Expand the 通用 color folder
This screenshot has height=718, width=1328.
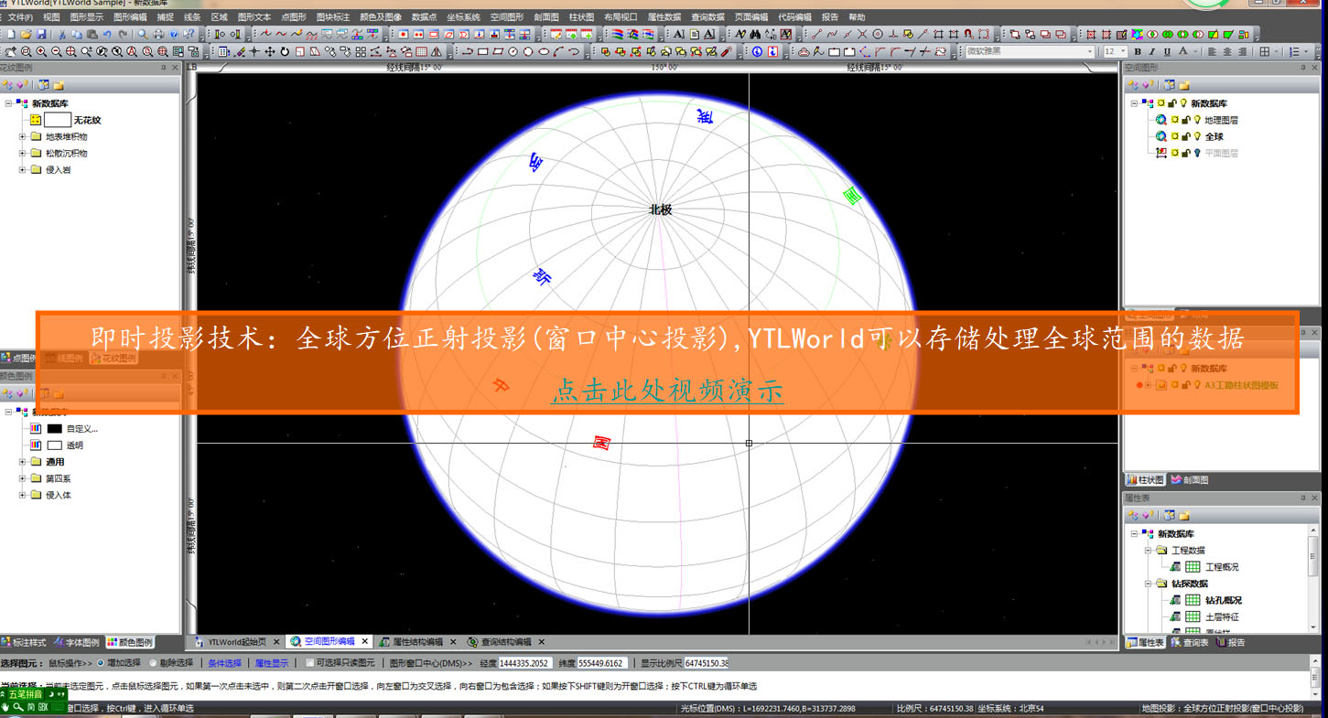coord(23,462)
